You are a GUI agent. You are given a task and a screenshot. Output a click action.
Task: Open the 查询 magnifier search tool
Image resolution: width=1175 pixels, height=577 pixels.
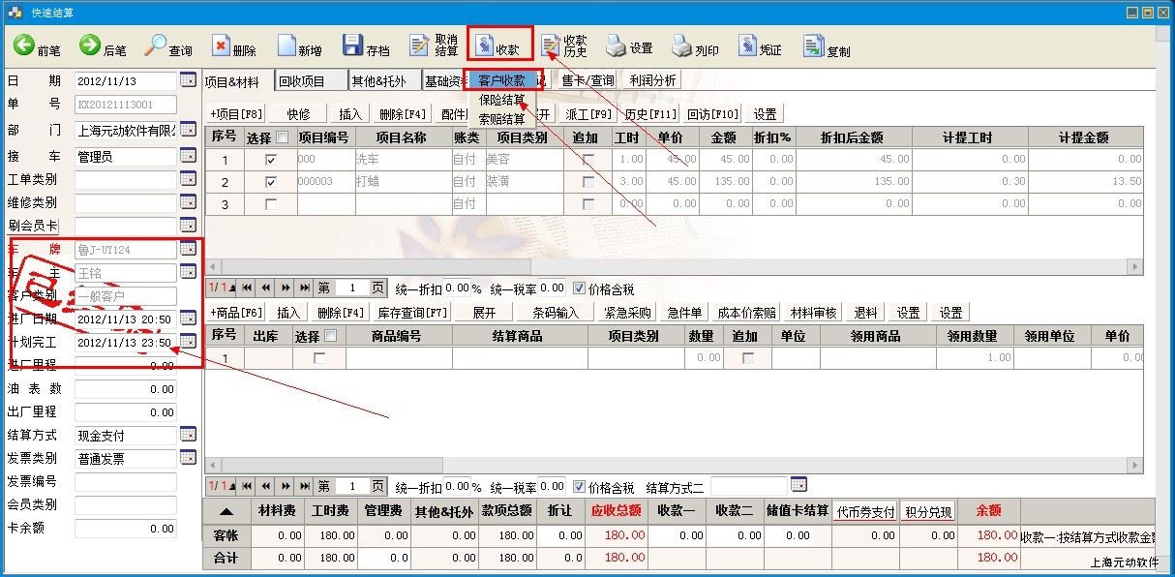click(x=156, y=45)
